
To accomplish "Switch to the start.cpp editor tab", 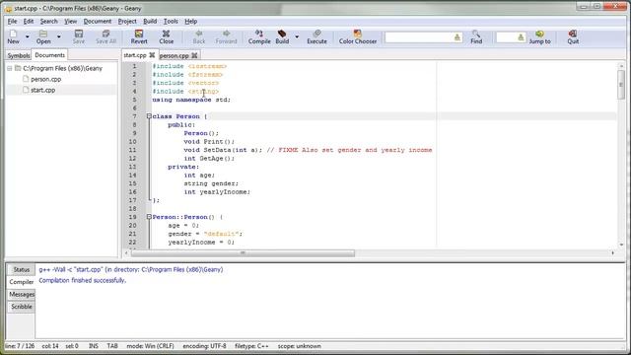I will pos(135,55).
